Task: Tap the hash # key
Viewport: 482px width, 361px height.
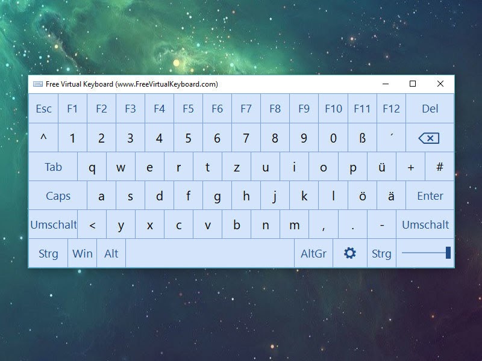Action: (440, 167)
